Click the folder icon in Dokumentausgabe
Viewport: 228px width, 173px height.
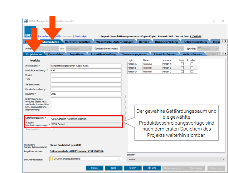coord(51,159)
